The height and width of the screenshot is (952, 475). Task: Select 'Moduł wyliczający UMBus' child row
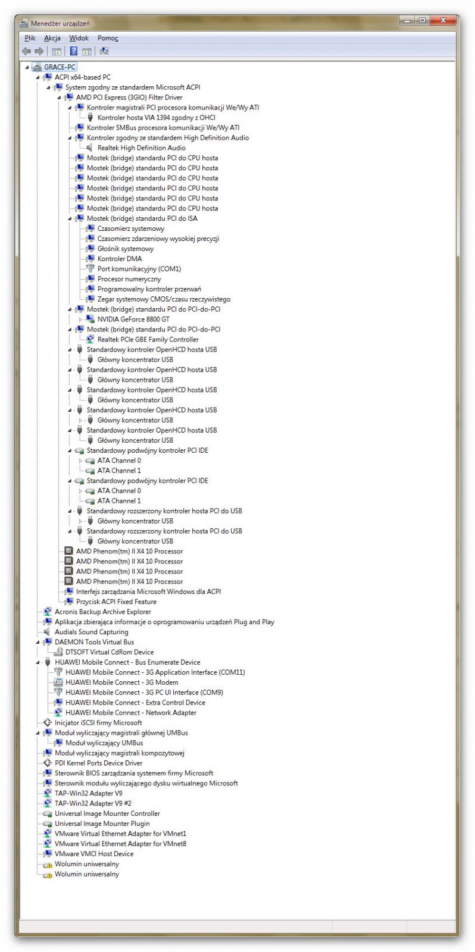[x=104, y=743]
